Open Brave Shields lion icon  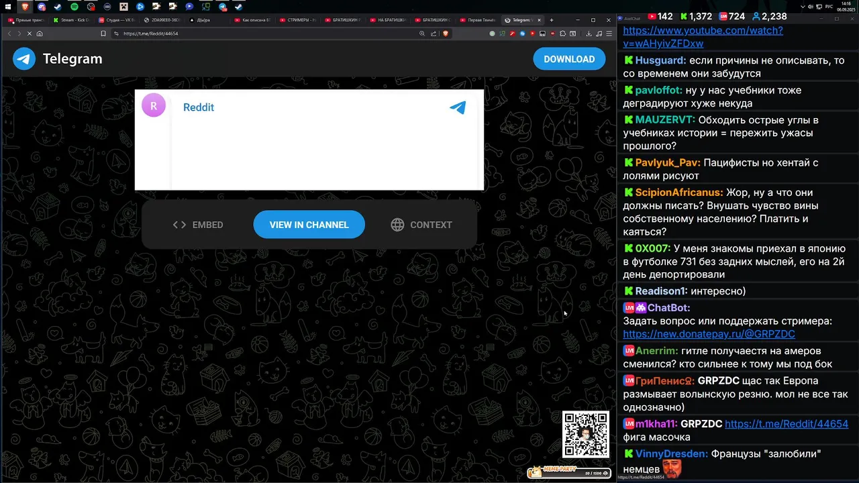(446, 34)
